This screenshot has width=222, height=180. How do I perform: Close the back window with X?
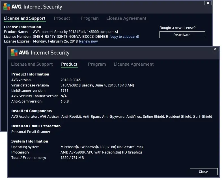click(208, 3)
